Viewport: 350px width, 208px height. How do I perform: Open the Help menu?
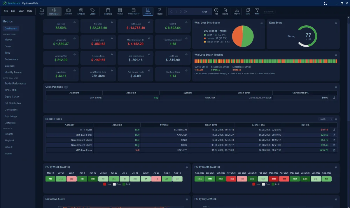(29, 11)
